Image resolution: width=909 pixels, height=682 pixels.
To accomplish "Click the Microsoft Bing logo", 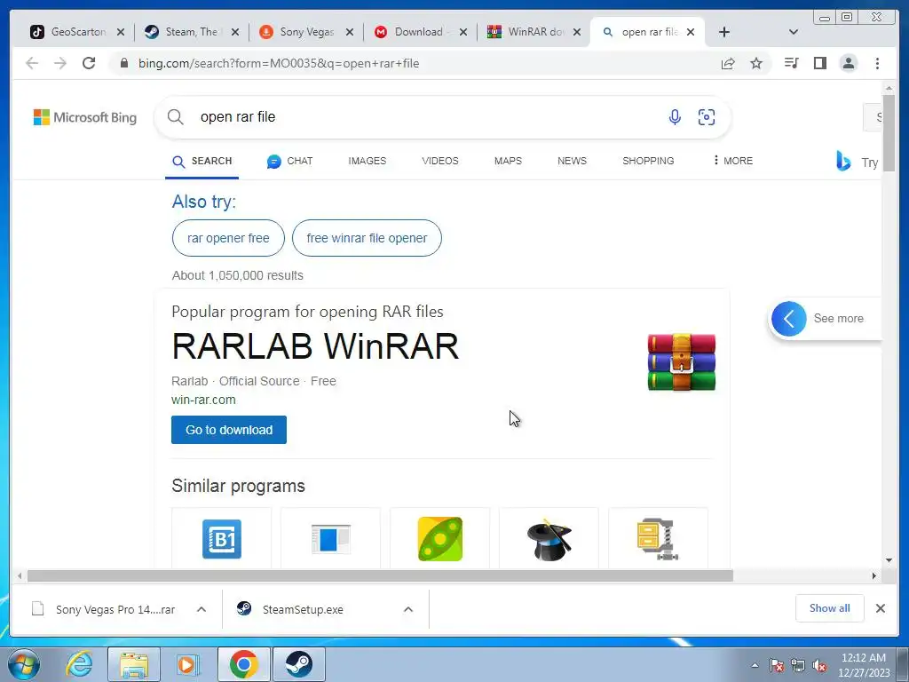I will click(x=84, y=117).
